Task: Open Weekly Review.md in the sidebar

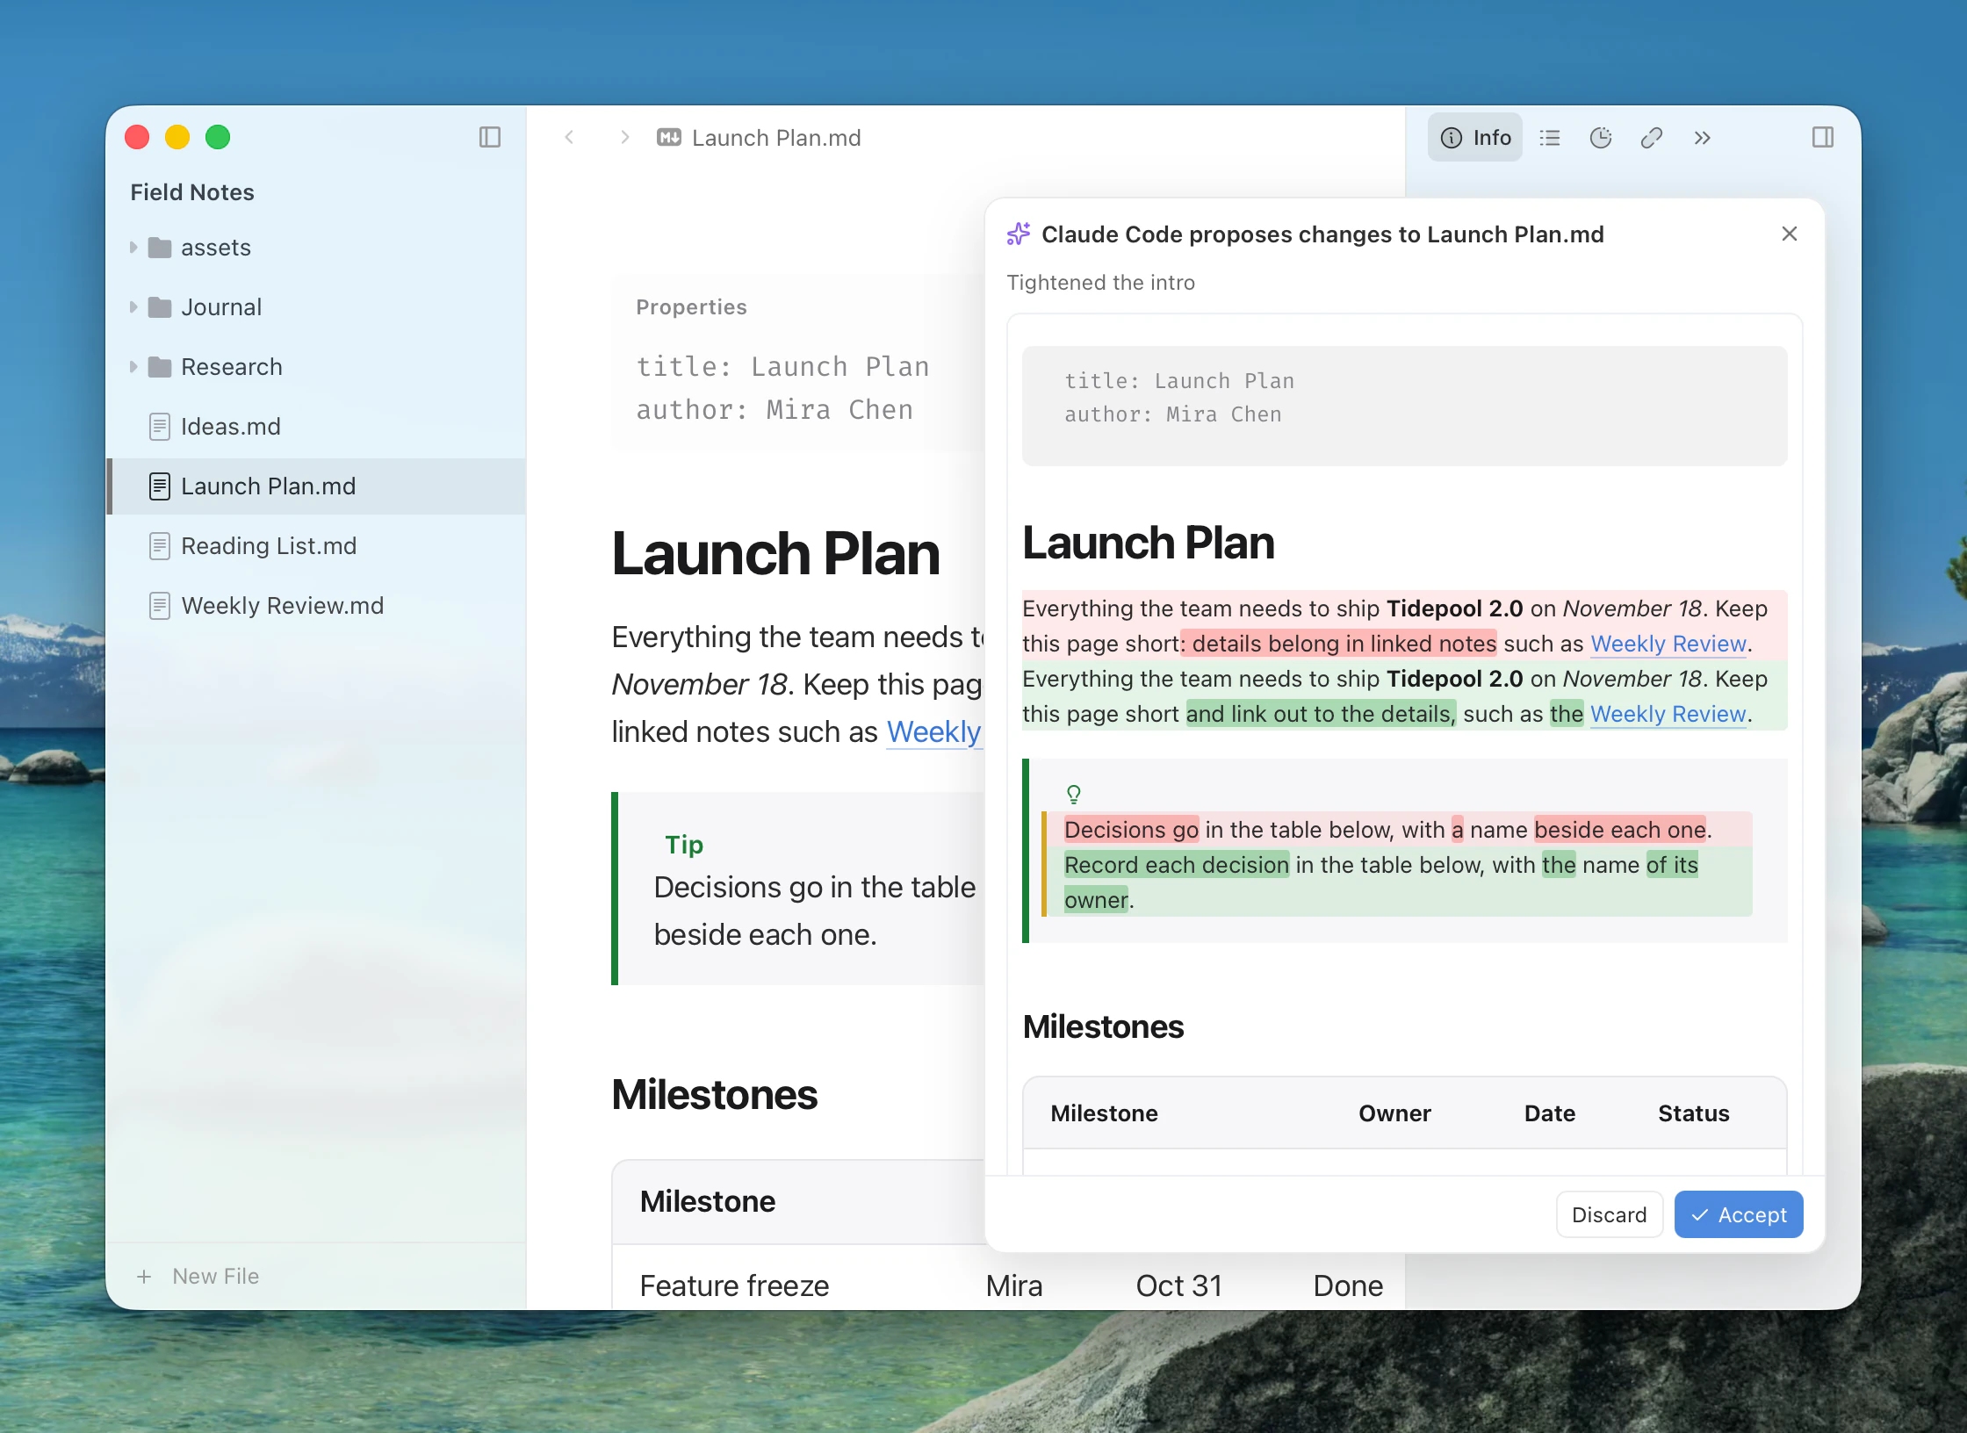Action: tap(316, 606)
